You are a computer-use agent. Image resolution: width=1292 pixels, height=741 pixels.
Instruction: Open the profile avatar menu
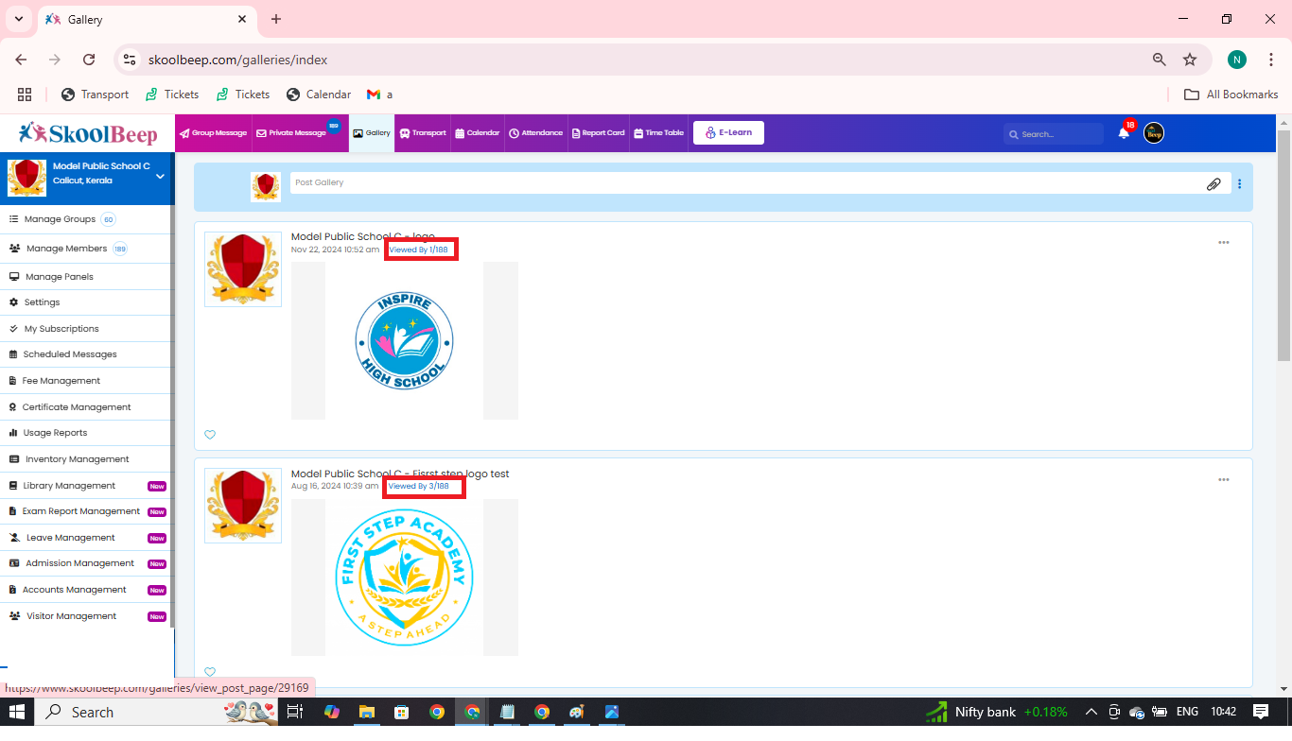pyautogui.click(x=1154, y=133)
